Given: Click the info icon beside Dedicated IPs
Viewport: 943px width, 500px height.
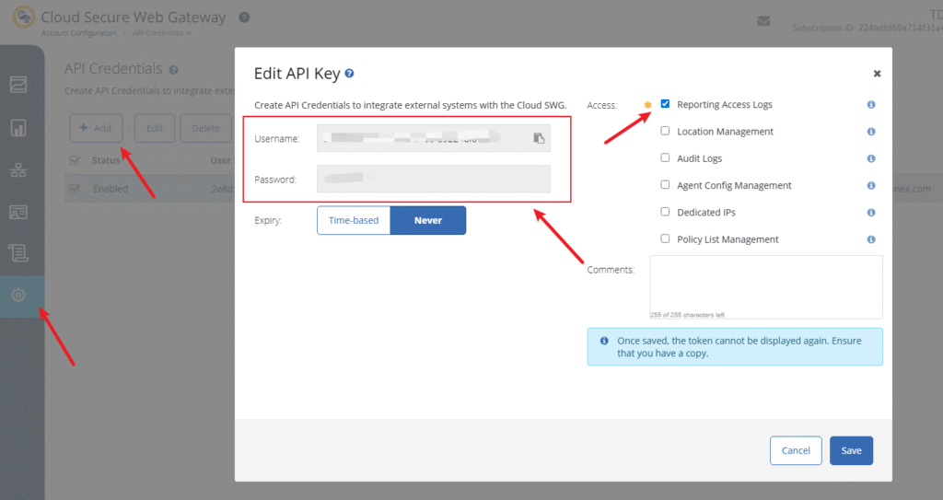Looking at the screenshot, I should point(871,213).
